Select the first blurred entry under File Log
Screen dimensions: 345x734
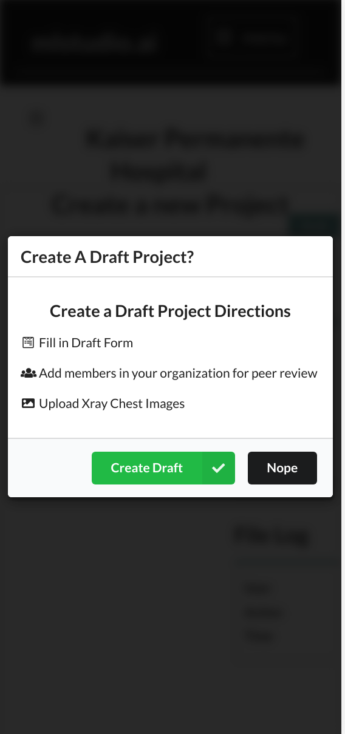click(x=258, y=588)
